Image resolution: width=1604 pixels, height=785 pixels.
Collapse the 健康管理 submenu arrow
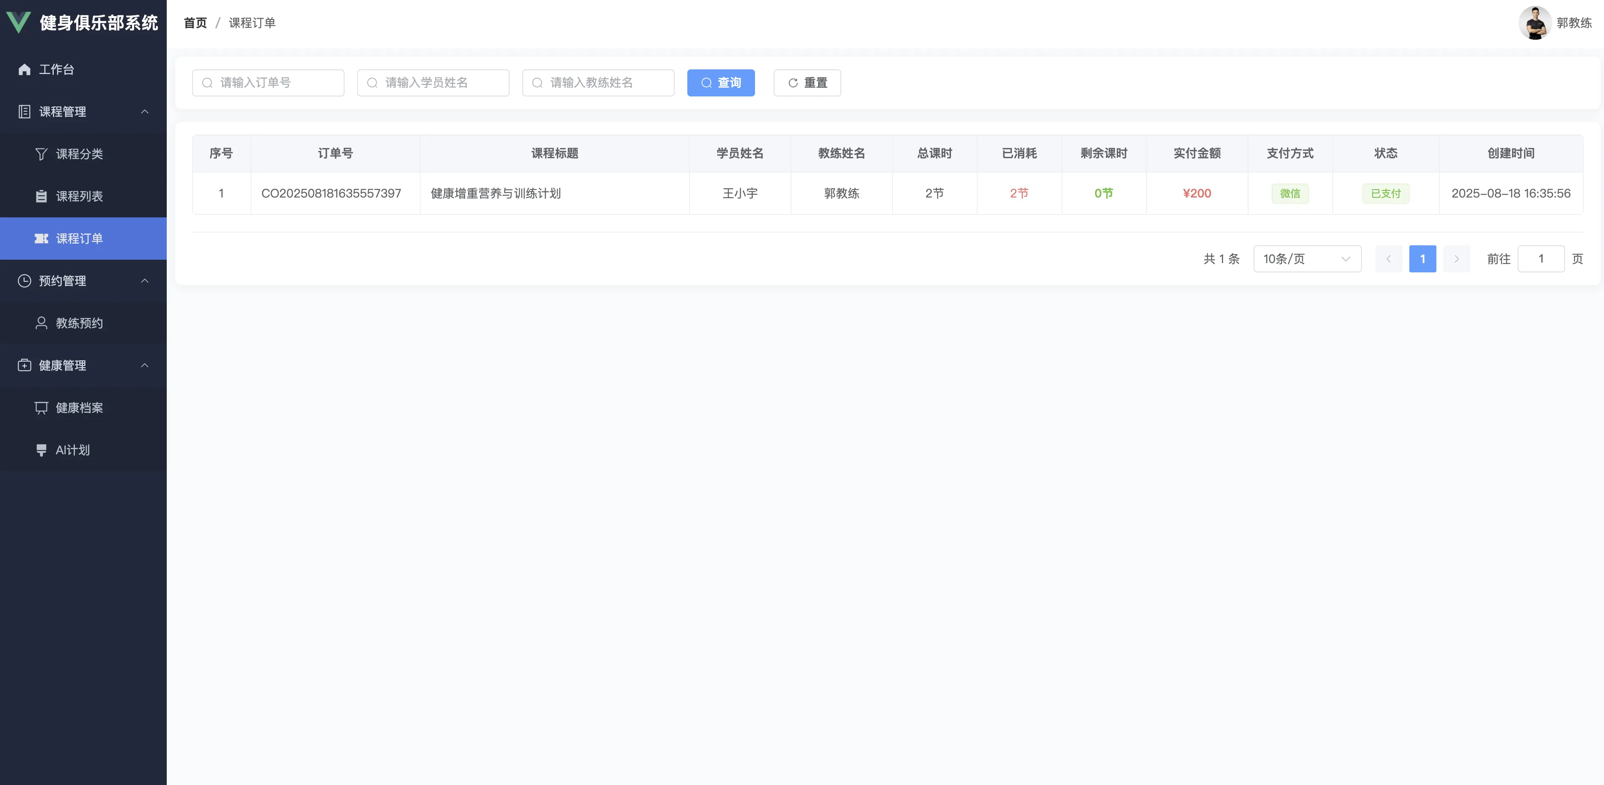tap(144, 365)
